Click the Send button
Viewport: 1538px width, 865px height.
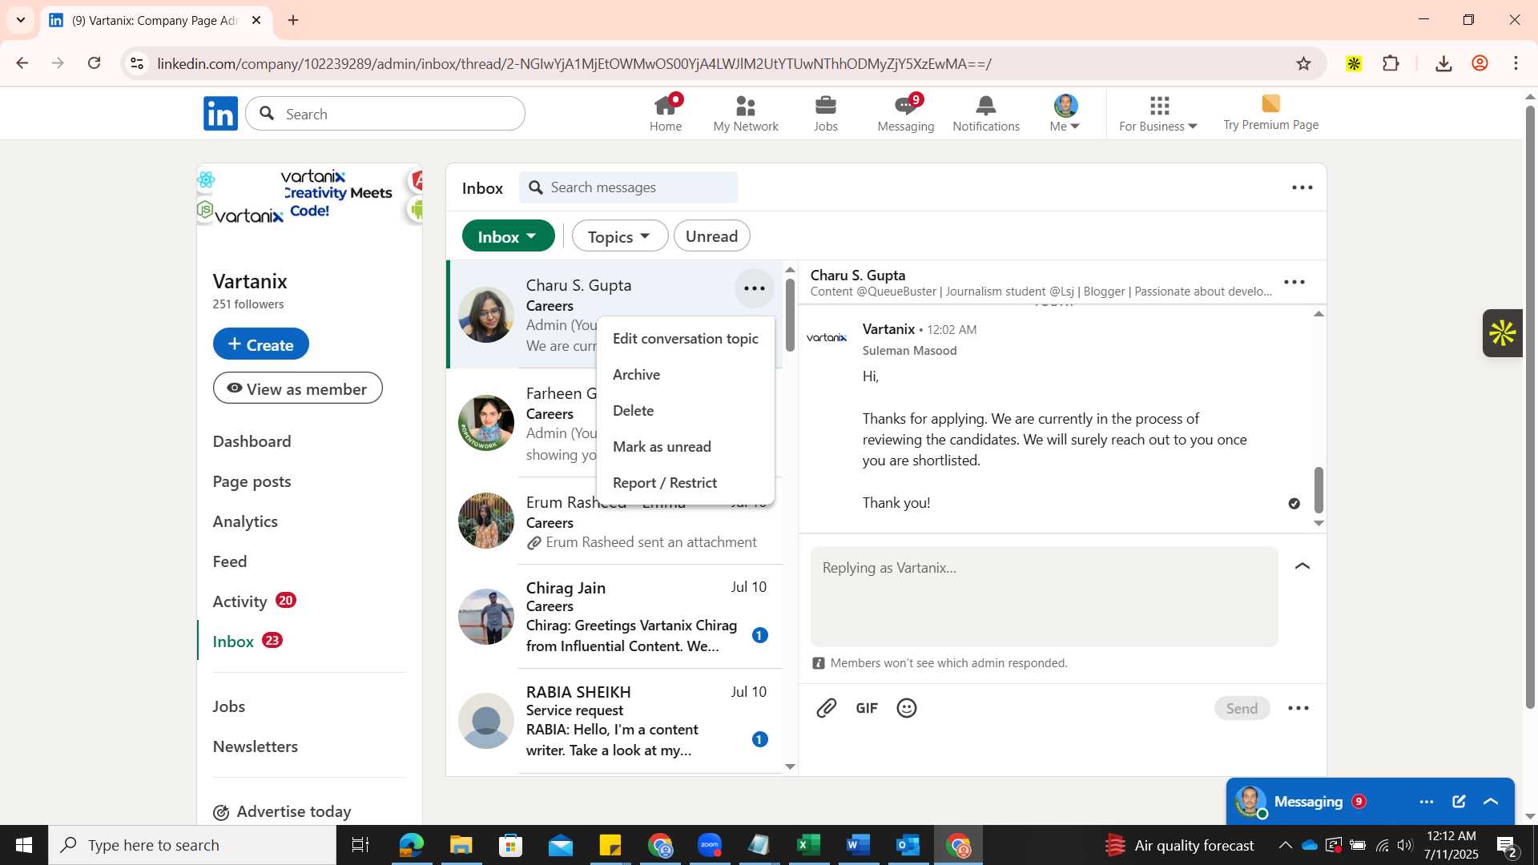(x=1242, y=708)
